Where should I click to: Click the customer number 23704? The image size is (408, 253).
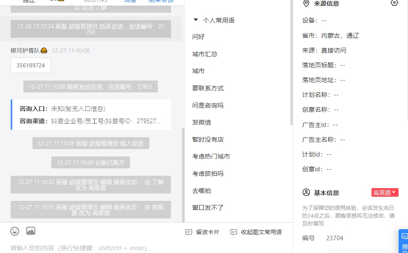tap(335, 238)
